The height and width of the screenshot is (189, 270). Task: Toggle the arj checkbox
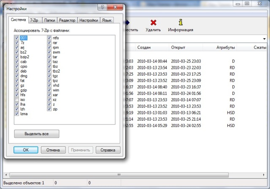click(x=17, y=47)
